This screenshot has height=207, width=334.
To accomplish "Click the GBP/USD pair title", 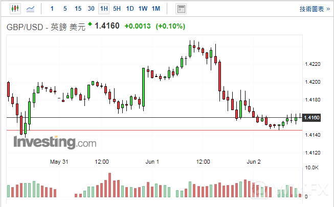I will tap(45, 27).
